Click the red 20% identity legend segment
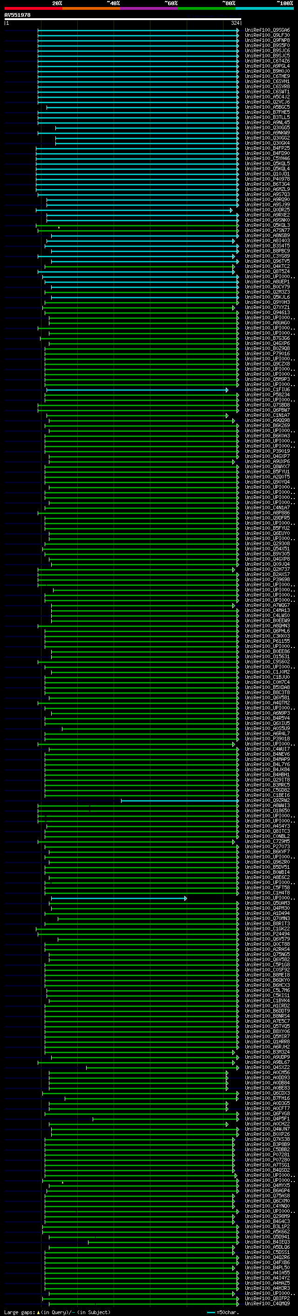298x1316 pixels. (33, 8)
